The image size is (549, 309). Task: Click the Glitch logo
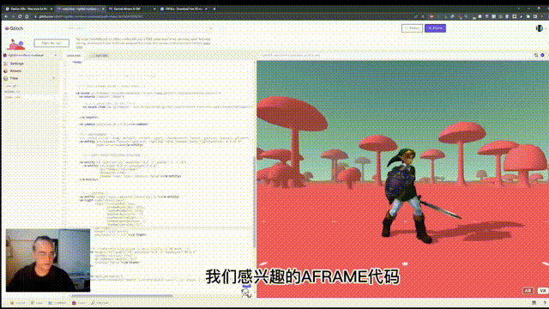pyautogui.click(x=14, y=28)
